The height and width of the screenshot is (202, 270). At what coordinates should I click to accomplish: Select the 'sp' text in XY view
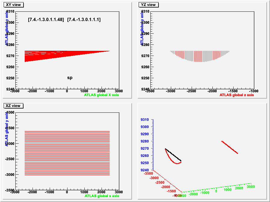click(x=70, y=78)
